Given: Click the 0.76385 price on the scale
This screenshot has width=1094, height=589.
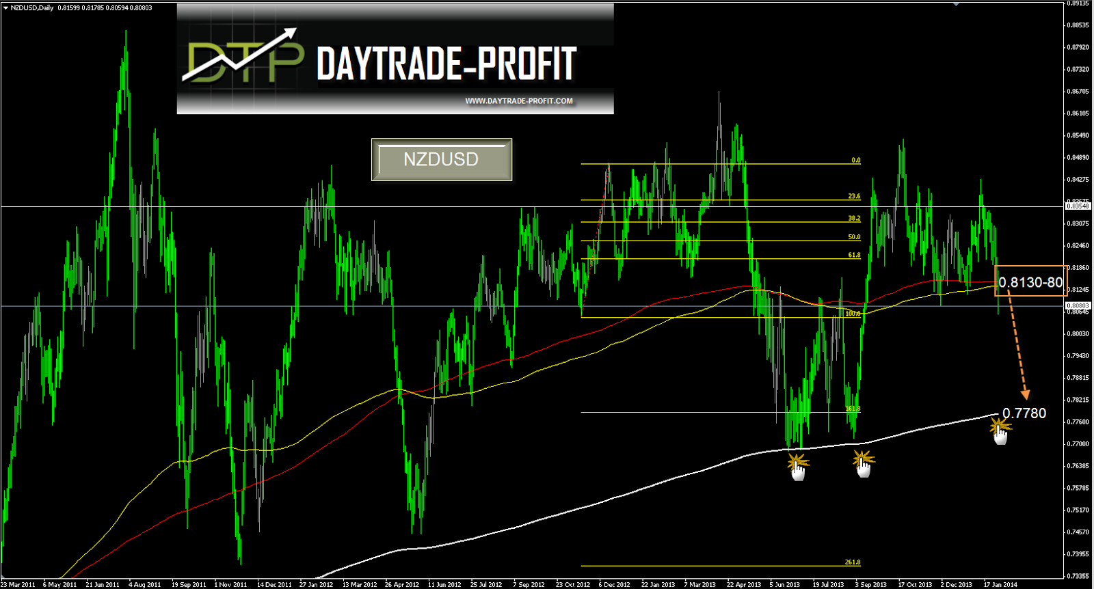Looking at the screenshot, I should pos(1078,465).
